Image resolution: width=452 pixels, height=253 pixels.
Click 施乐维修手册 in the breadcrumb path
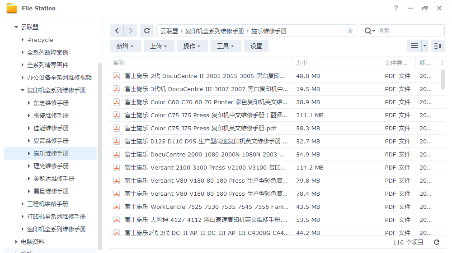268,31
